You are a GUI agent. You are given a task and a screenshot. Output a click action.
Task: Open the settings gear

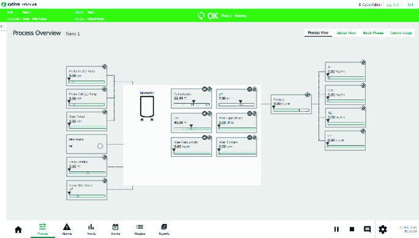(x=383, y=229)
